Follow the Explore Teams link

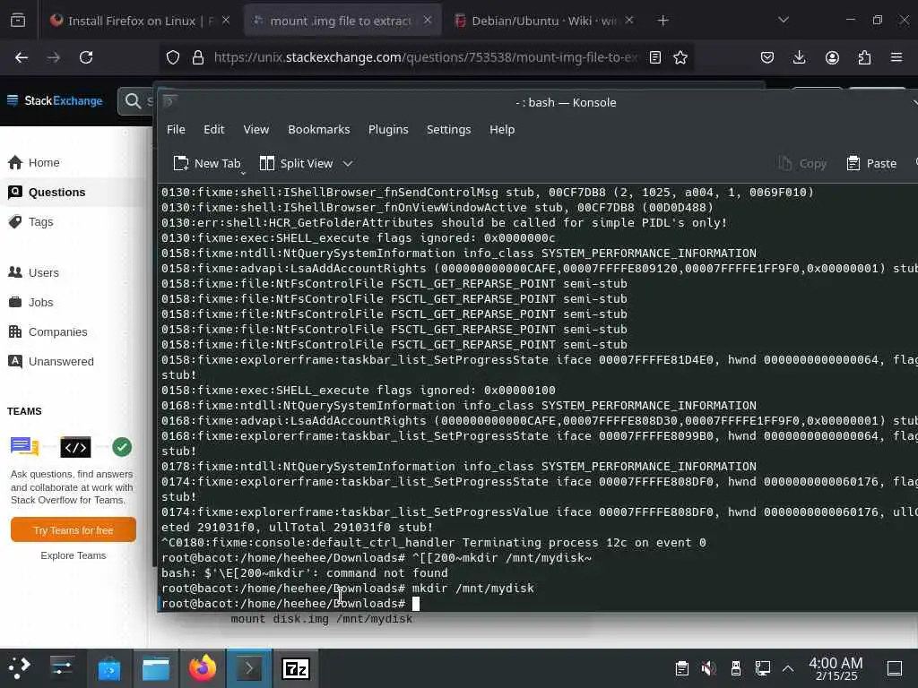[74, 555]
